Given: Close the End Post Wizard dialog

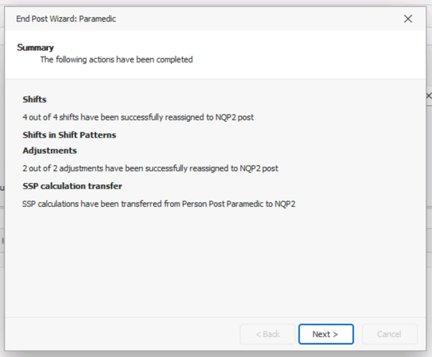Looking at the screenshot, I should pos(407,19).
